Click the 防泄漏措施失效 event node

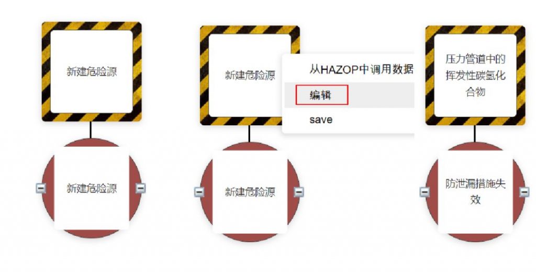click(x=475, y=192)
